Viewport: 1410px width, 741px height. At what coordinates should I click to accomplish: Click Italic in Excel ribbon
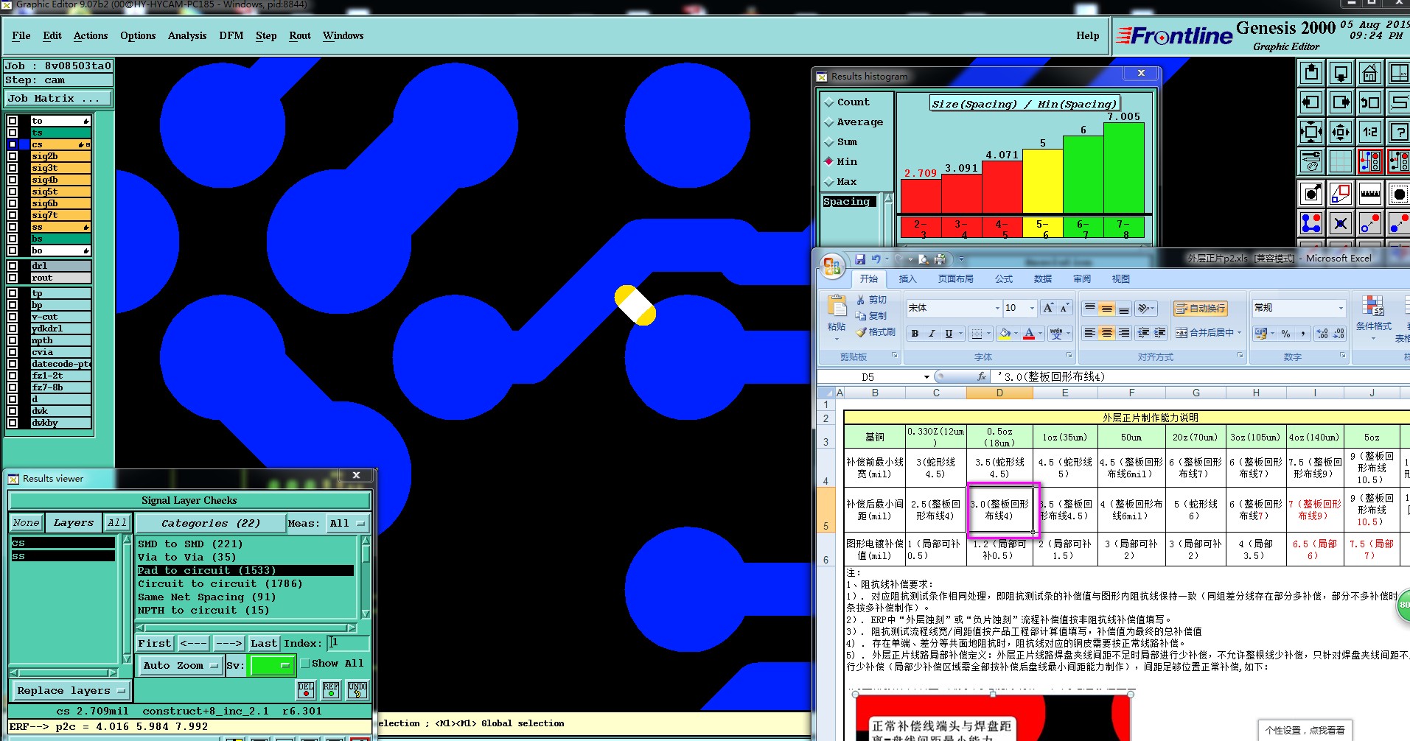[x=932, y=334]
